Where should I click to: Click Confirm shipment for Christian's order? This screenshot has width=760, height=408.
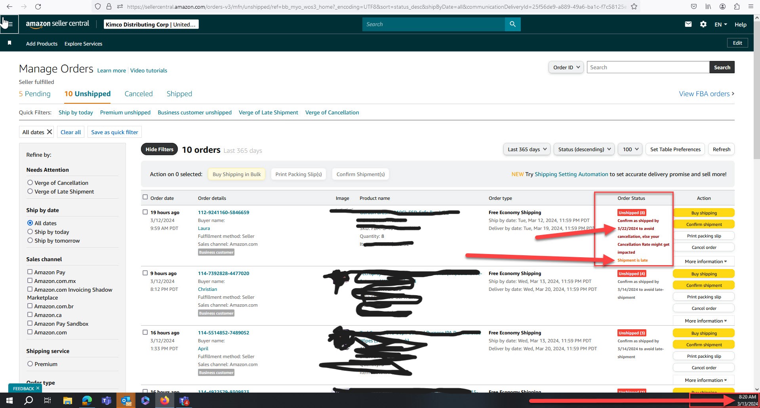pos(703,285)
